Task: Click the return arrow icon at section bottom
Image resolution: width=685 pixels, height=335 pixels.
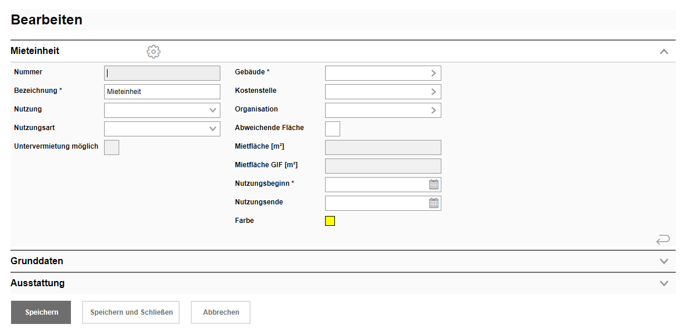Action: tap(663, 239)
